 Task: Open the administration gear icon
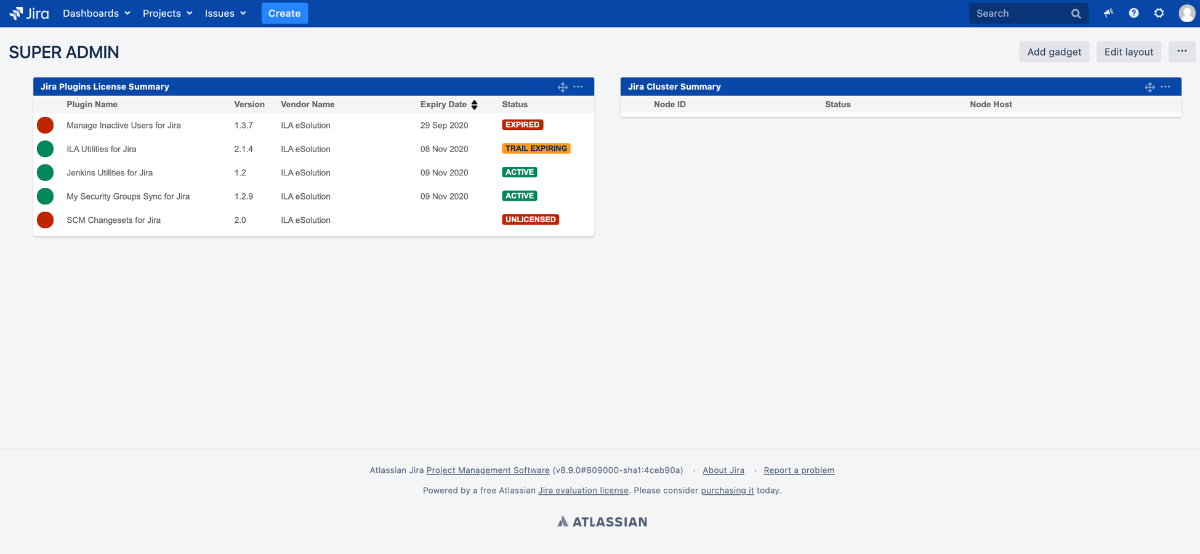coord(1159,13)
